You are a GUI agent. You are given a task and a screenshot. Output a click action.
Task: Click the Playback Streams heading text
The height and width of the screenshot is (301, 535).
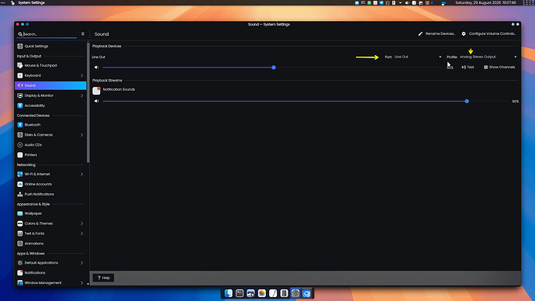(107, 81)
